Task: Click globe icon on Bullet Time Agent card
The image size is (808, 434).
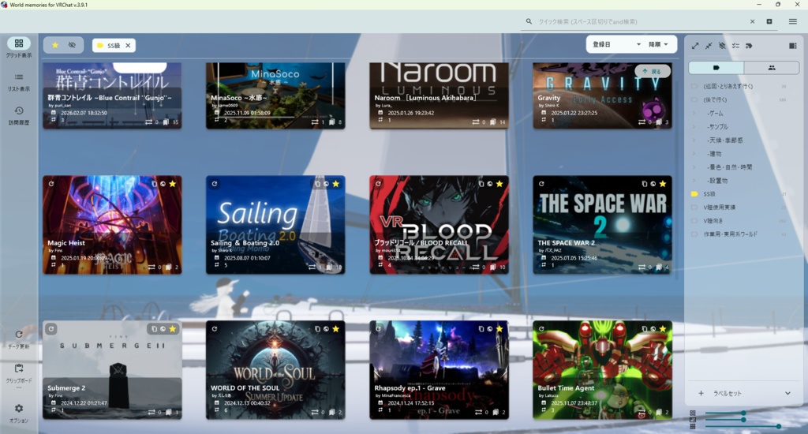Action: click(x=653, y=329)
